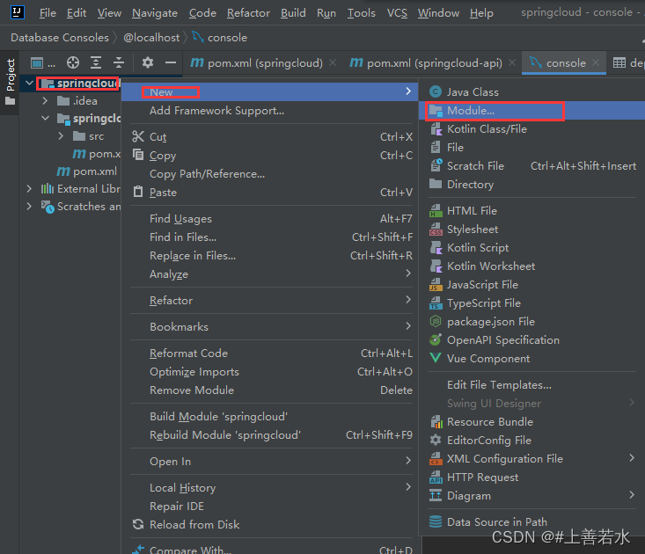Open the Refactor menu in menu bar

tap(248, 13)
